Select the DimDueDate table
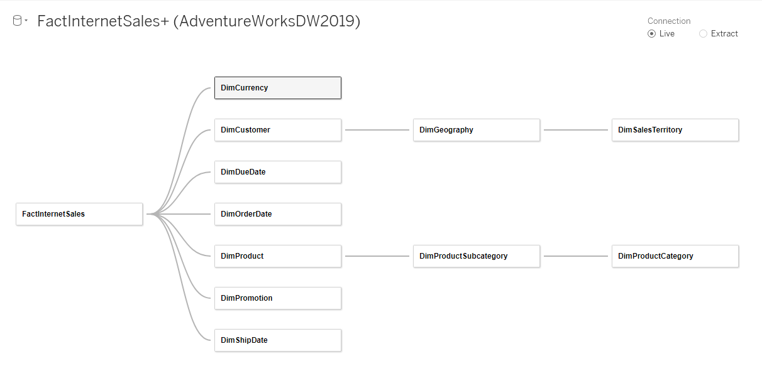This screenshot has width=762, height=366. 277,172
